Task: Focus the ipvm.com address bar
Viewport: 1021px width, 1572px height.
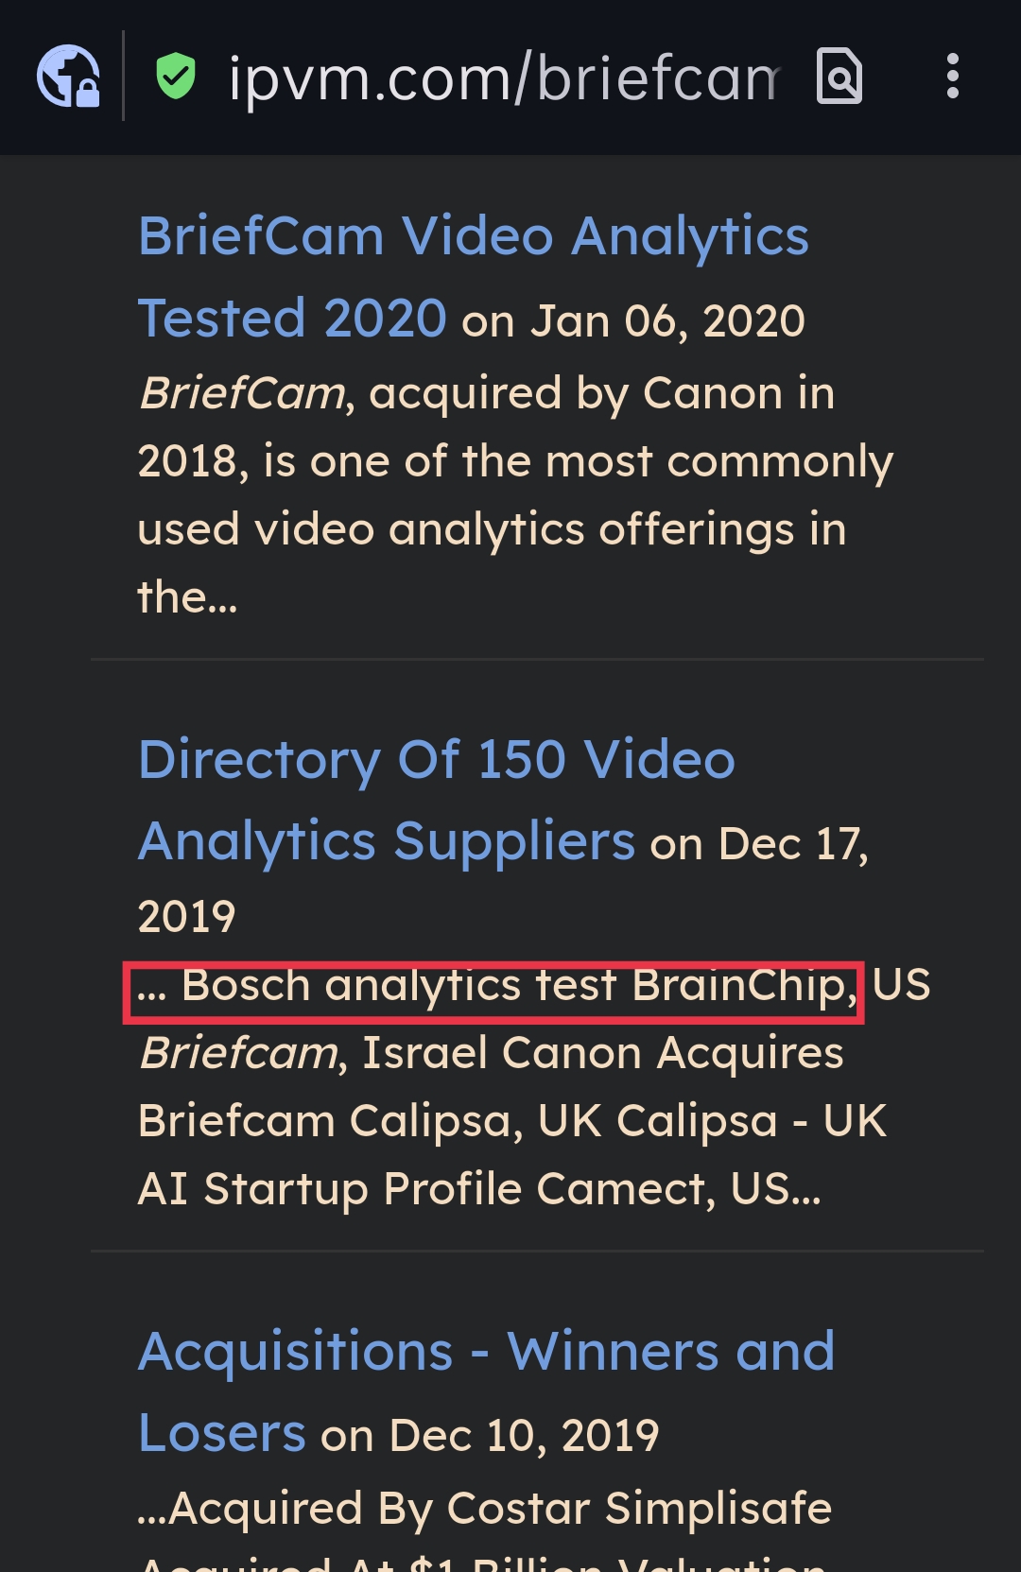Action: (504, 78)
